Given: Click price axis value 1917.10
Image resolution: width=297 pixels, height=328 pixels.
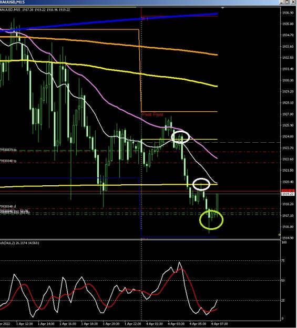Looking at the screenshot, I should tap(288, 216).
